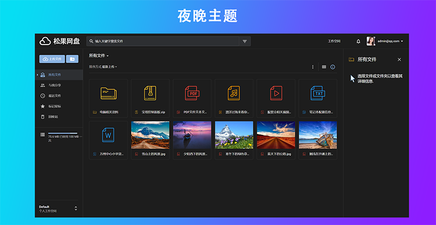Open the sunset boat on lake thumbnail

pyautogui.click(x=192, y=135)
